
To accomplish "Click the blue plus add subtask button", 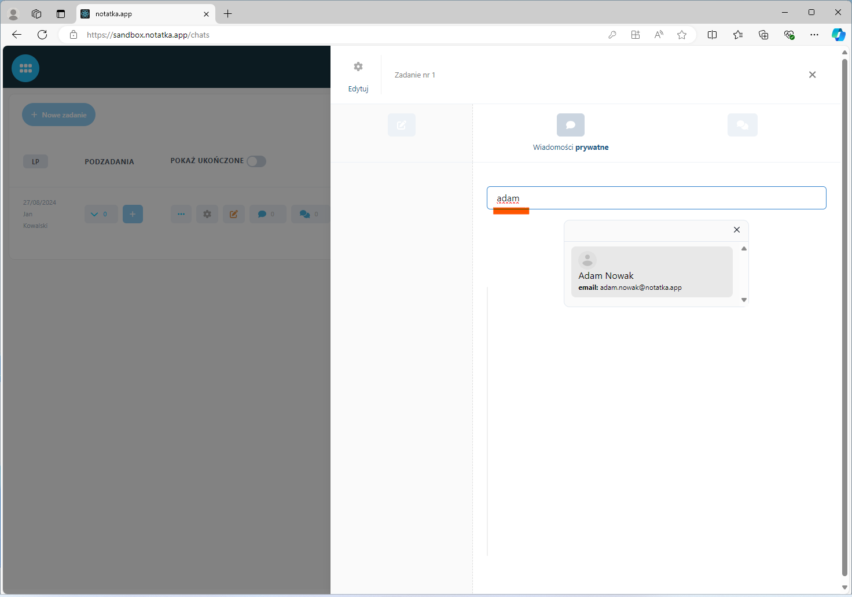I will point(133,214).
